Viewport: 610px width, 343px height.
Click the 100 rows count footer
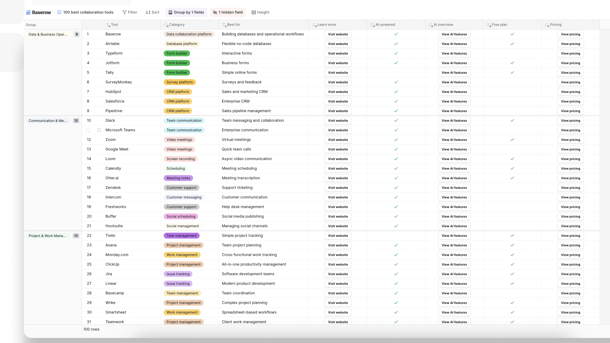[91, 329]
